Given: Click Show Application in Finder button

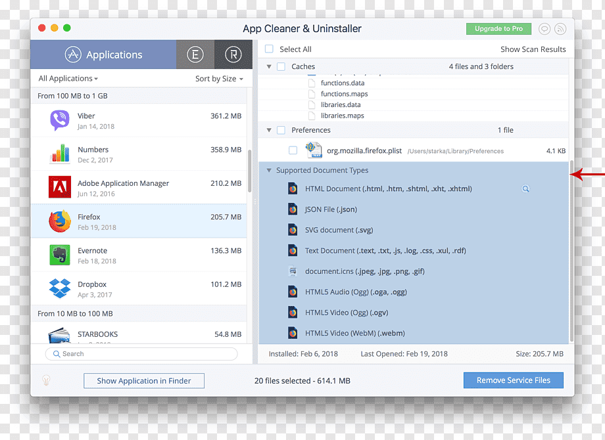Looking at the screenshot, I should coord(144,381).
